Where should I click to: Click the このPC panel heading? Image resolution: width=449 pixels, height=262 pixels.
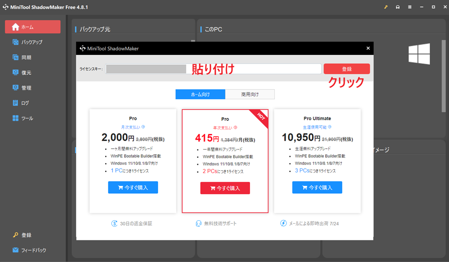pyautogui.click(x=213, y=29)
